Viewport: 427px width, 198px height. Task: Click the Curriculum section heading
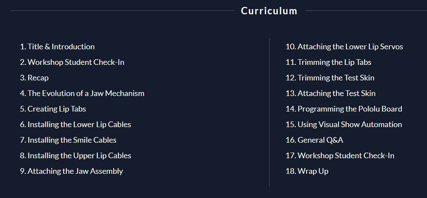(x=269, y=11)
